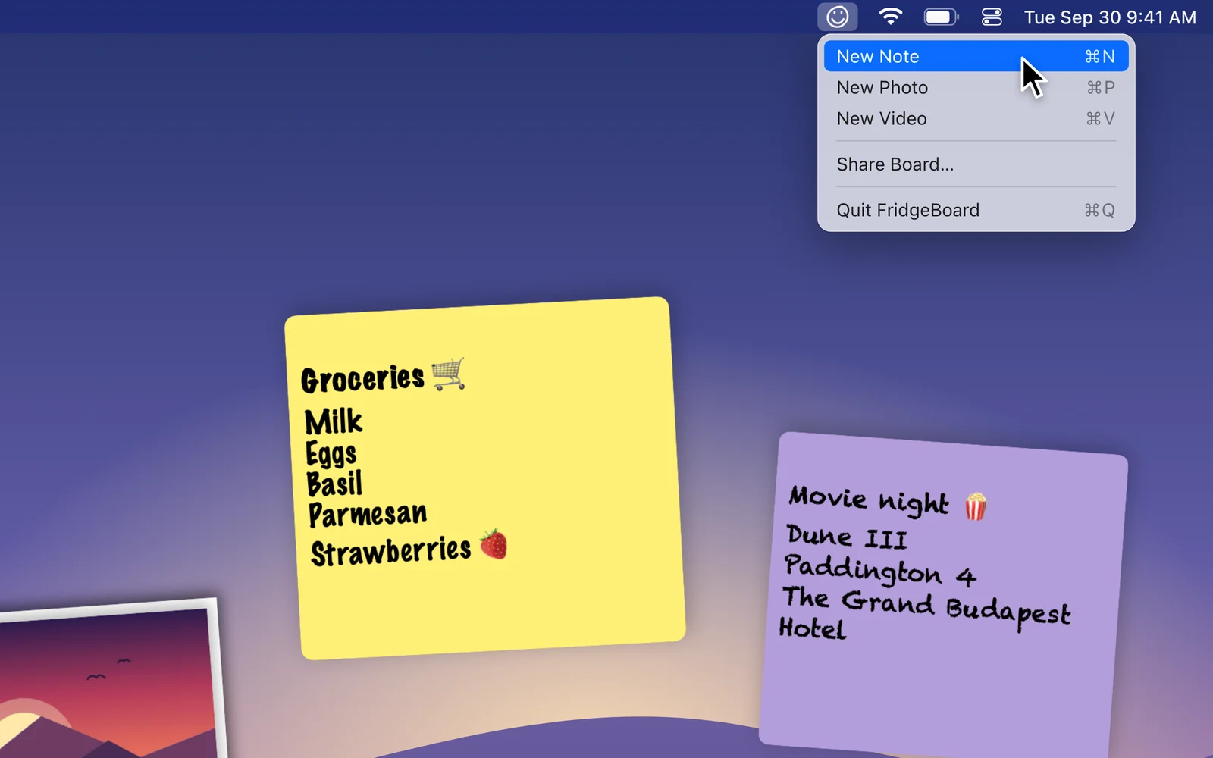
Task: Click the popcorn emoji on Movie night note
Action: (976, 506)
